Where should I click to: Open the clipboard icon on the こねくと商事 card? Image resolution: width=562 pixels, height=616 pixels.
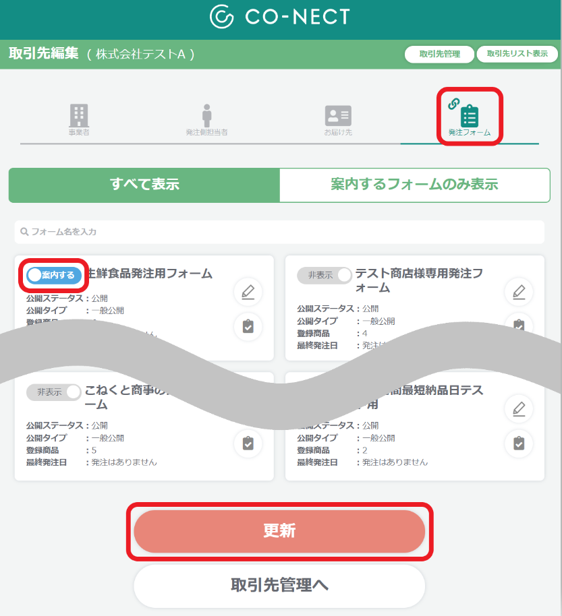click(x=248, y=443)
